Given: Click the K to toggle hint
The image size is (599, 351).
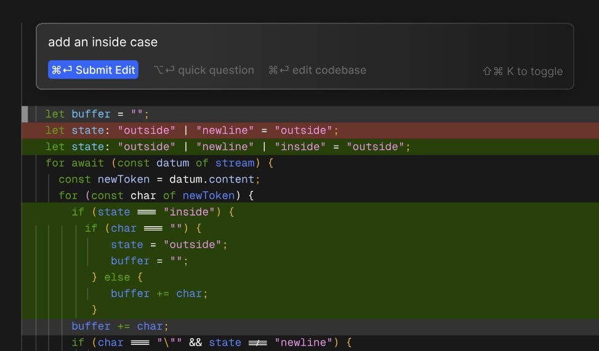Looking at the screenshot, I should [x=523, y=71].
